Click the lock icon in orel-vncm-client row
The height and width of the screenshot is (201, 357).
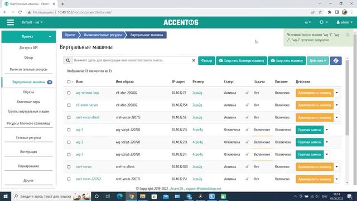tap(247, 117)
